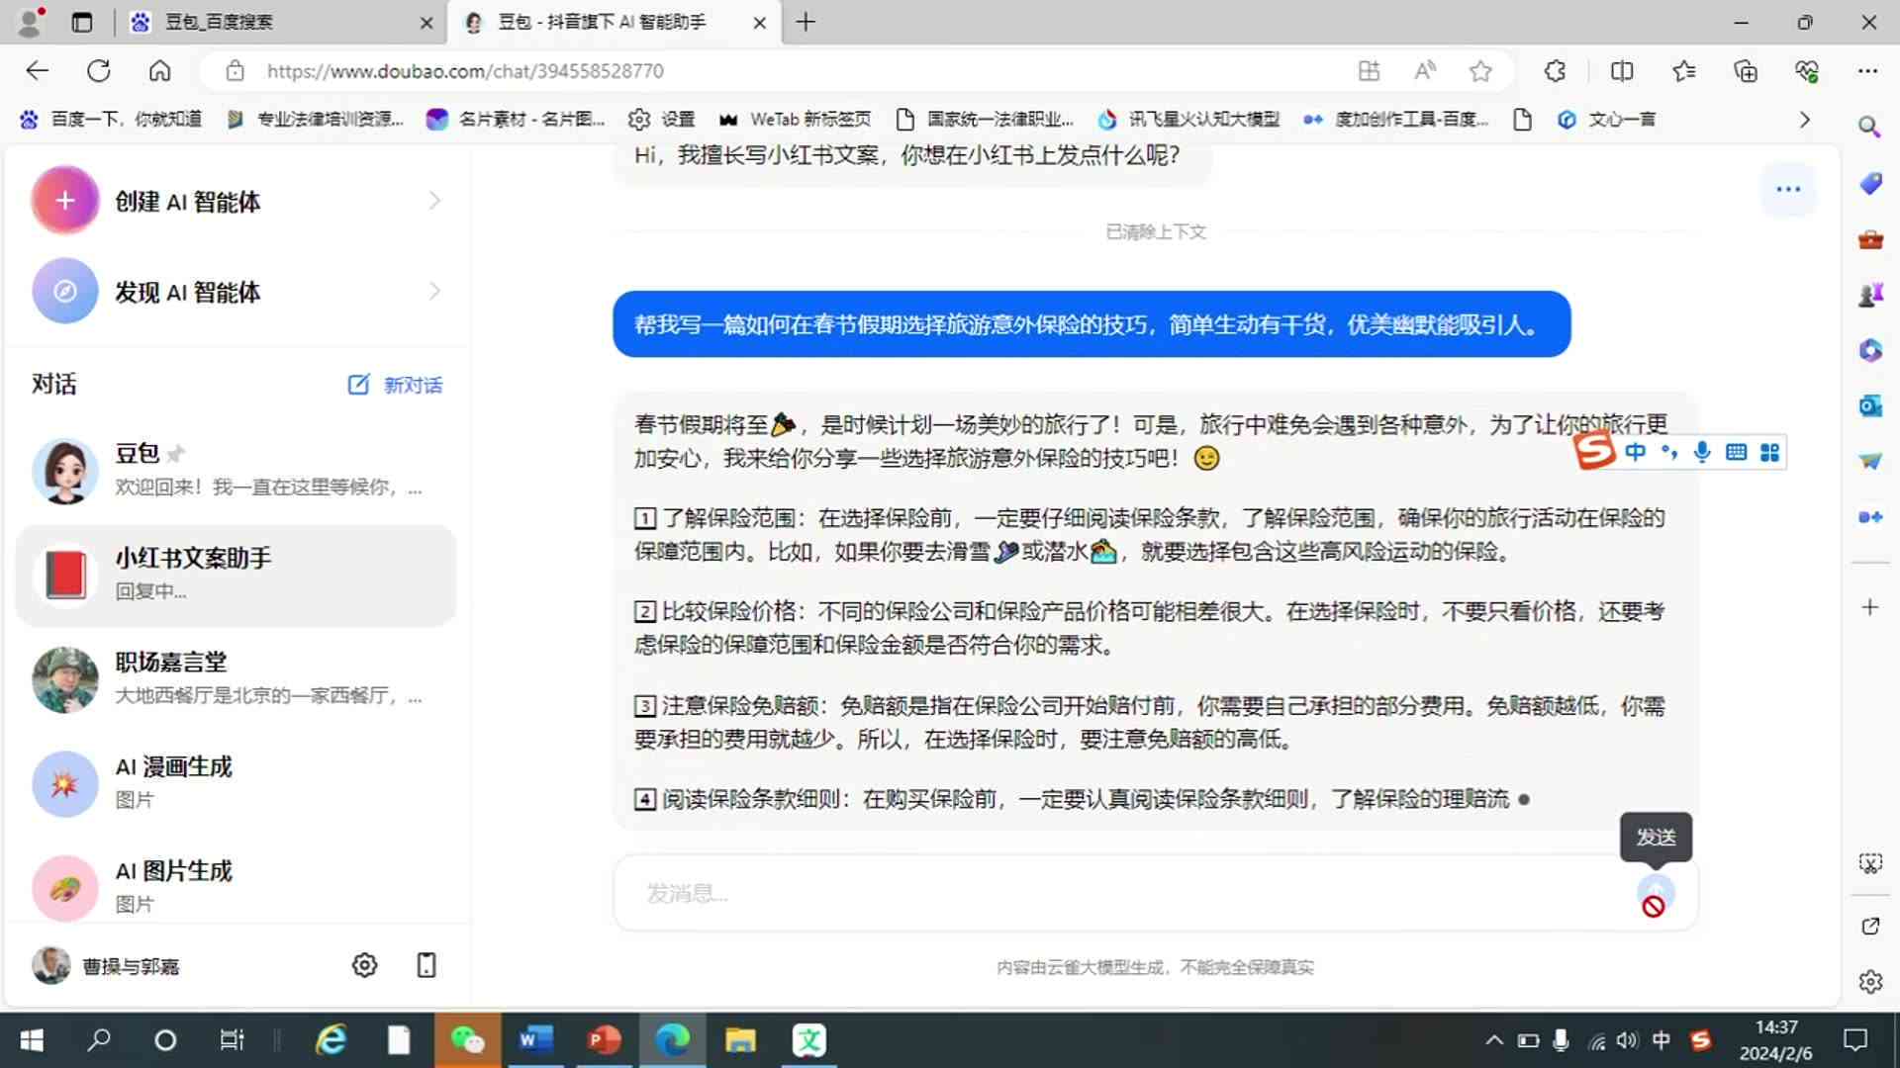Toggle split screen view icon

1621,70
